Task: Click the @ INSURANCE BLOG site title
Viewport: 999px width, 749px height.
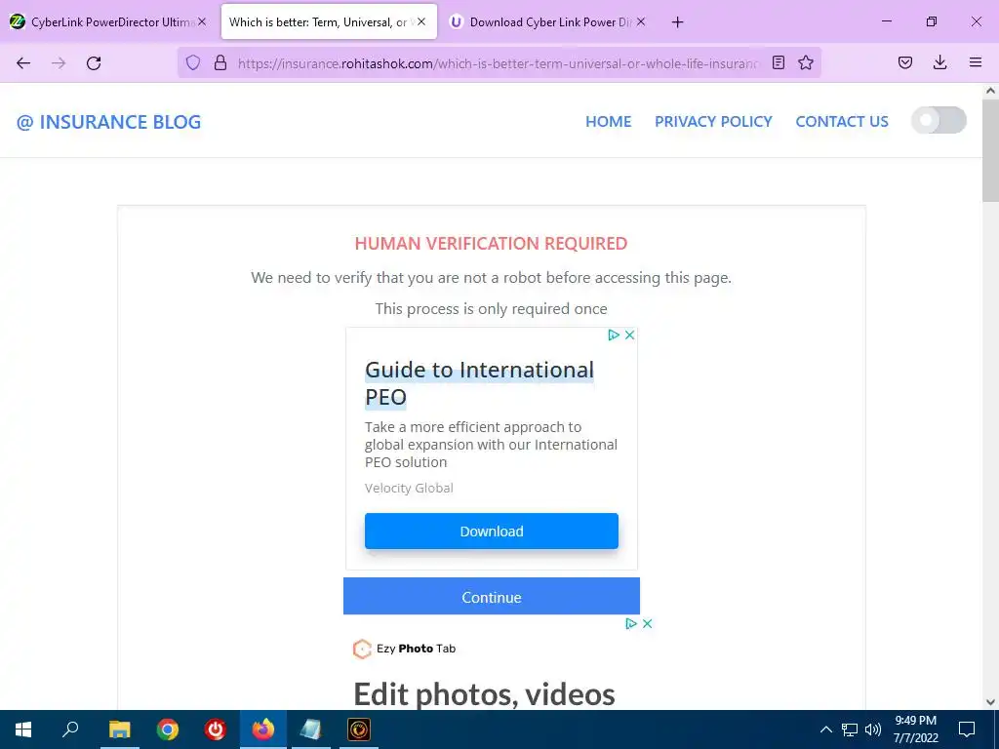Action: 108,122
